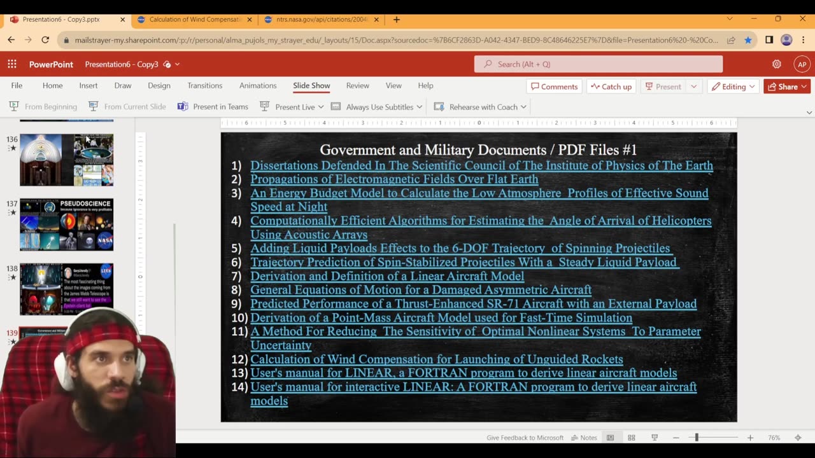Expand the ribbon display options chevron
The width and height of the screenshot is (815, 458).
tap(809, 113)
